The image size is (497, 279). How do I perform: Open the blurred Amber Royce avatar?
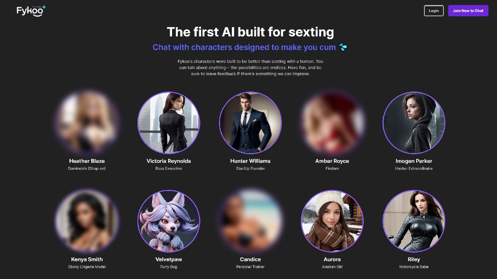tap(332, 123)
